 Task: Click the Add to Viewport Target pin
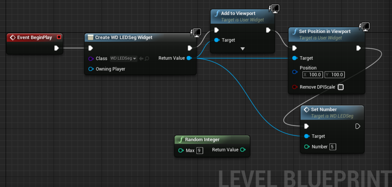point(217,40)
